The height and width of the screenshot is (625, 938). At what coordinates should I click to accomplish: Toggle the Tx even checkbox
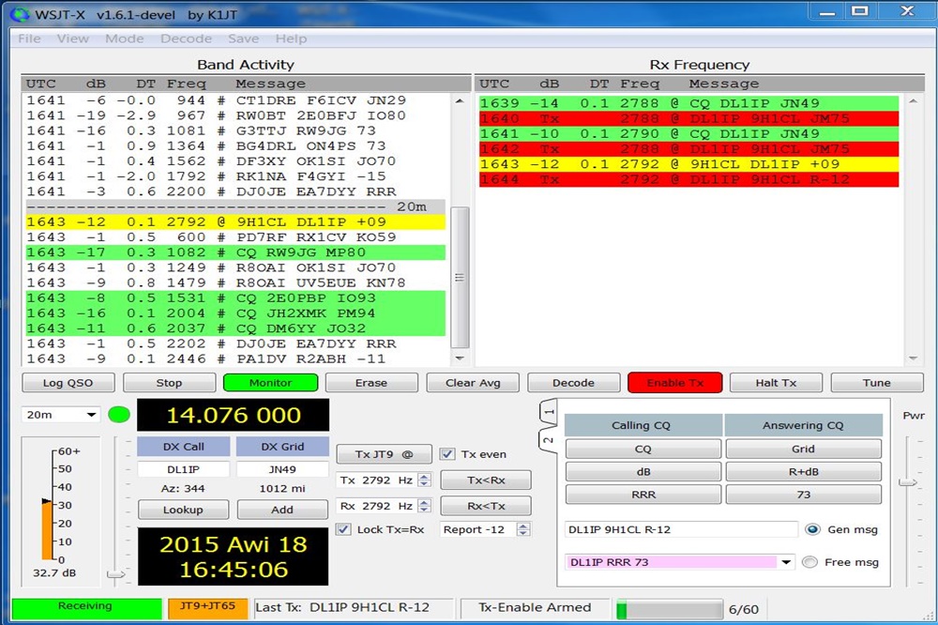click(x=447, y=454)
